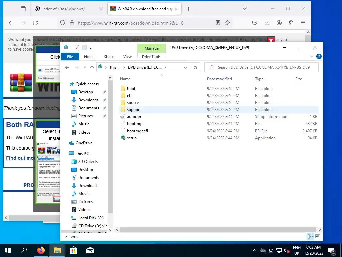Refresh the Explorer folder view
The image size is (342, 257).
[195, 67]
